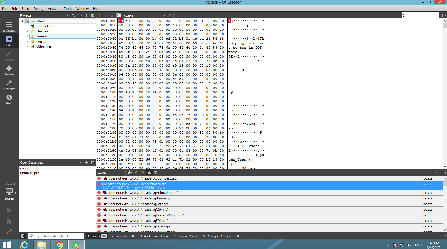447x249 pixels.
Task: Open Help mode with question mark icon
Action: click(x=9, y=99)
